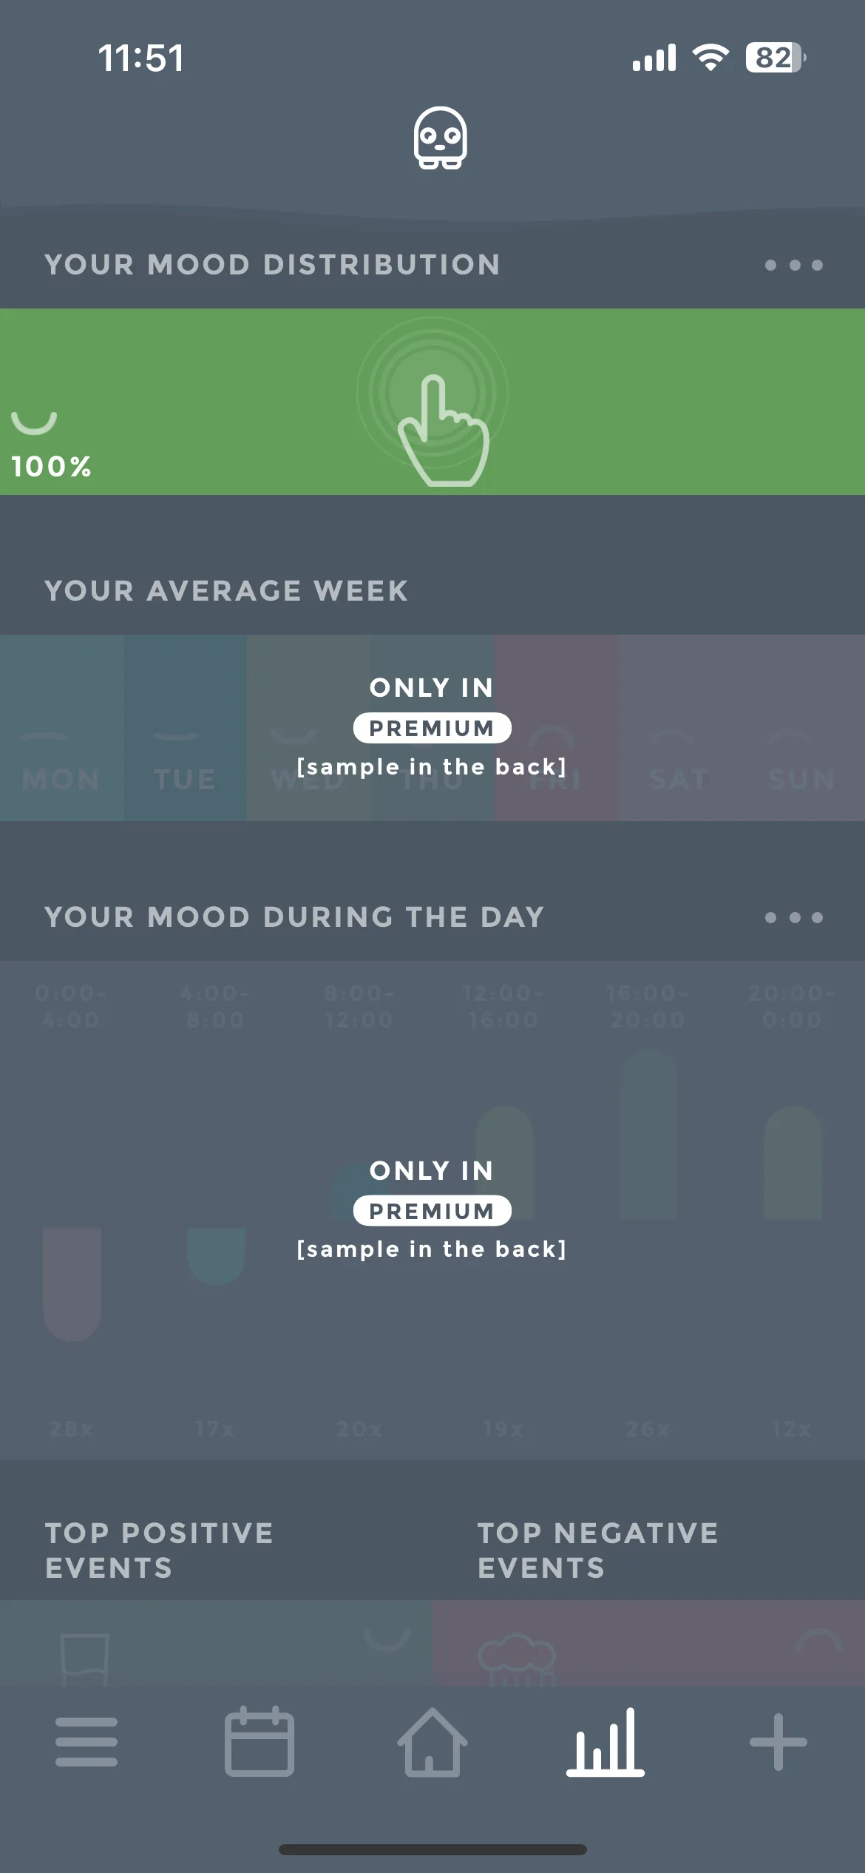Viewport: 865px width, 1873px height.
Task: Tap the smiley face above 100%
Action: 34,422
